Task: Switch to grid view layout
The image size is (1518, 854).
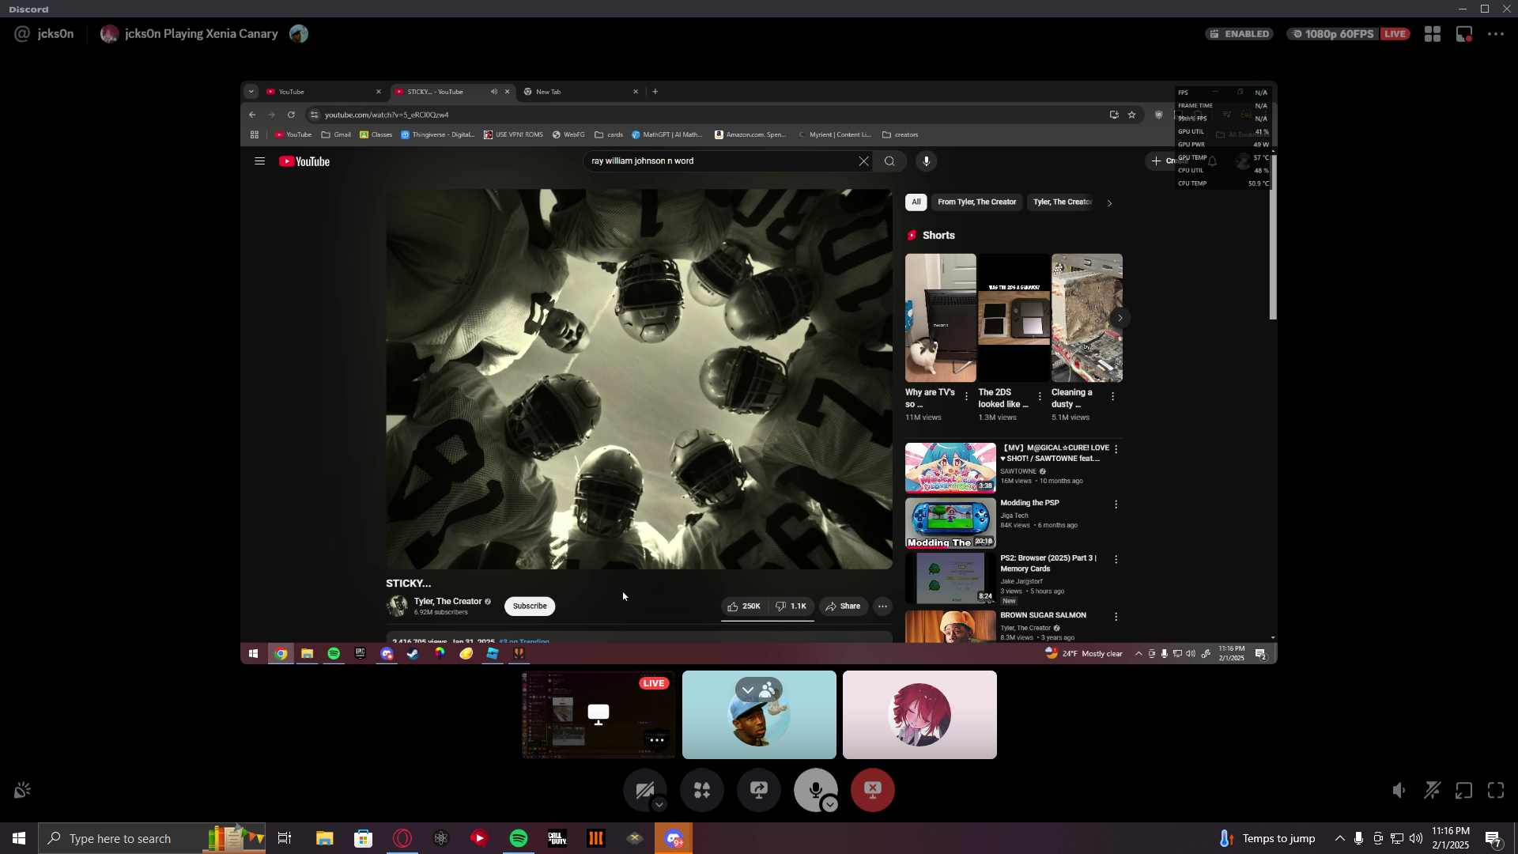Action: click(x=1432, y=34)
